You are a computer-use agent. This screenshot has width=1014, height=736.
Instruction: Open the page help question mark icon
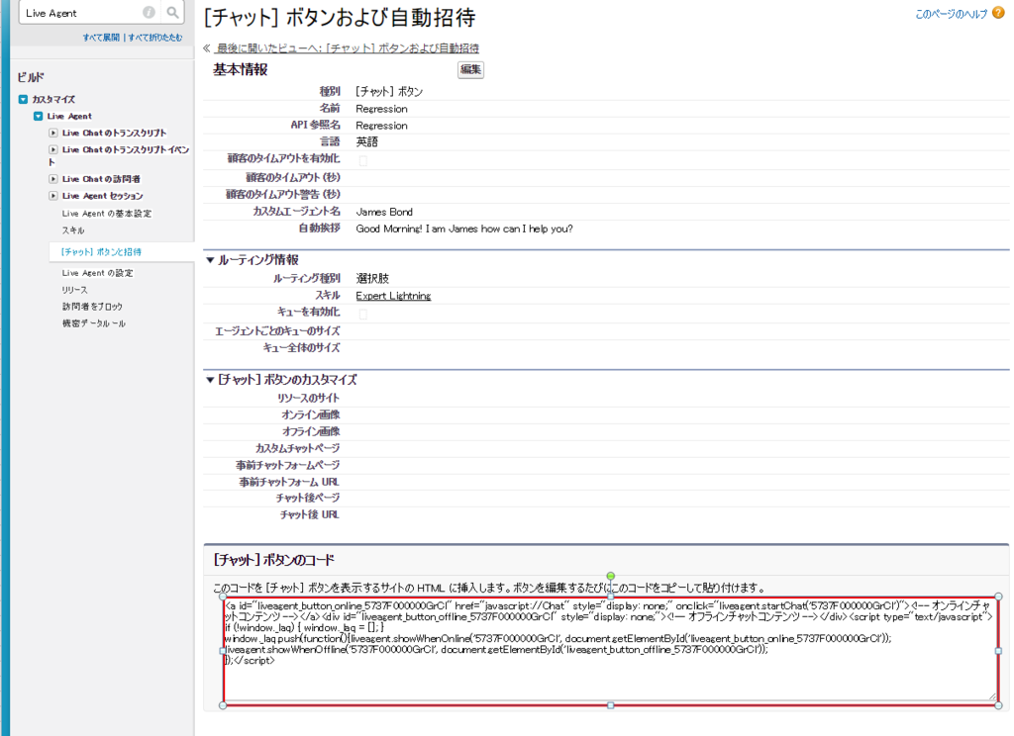coord(998,13)
